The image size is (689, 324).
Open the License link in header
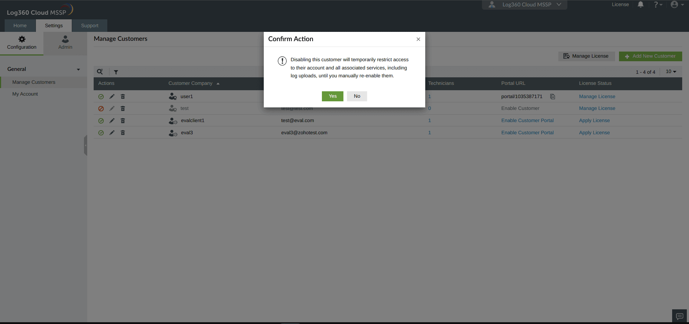[620, 5]
